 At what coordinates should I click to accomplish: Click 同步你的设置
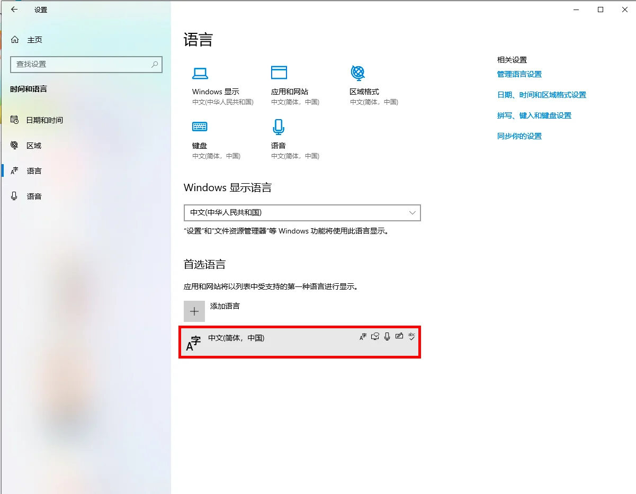(x=519, y=136)
